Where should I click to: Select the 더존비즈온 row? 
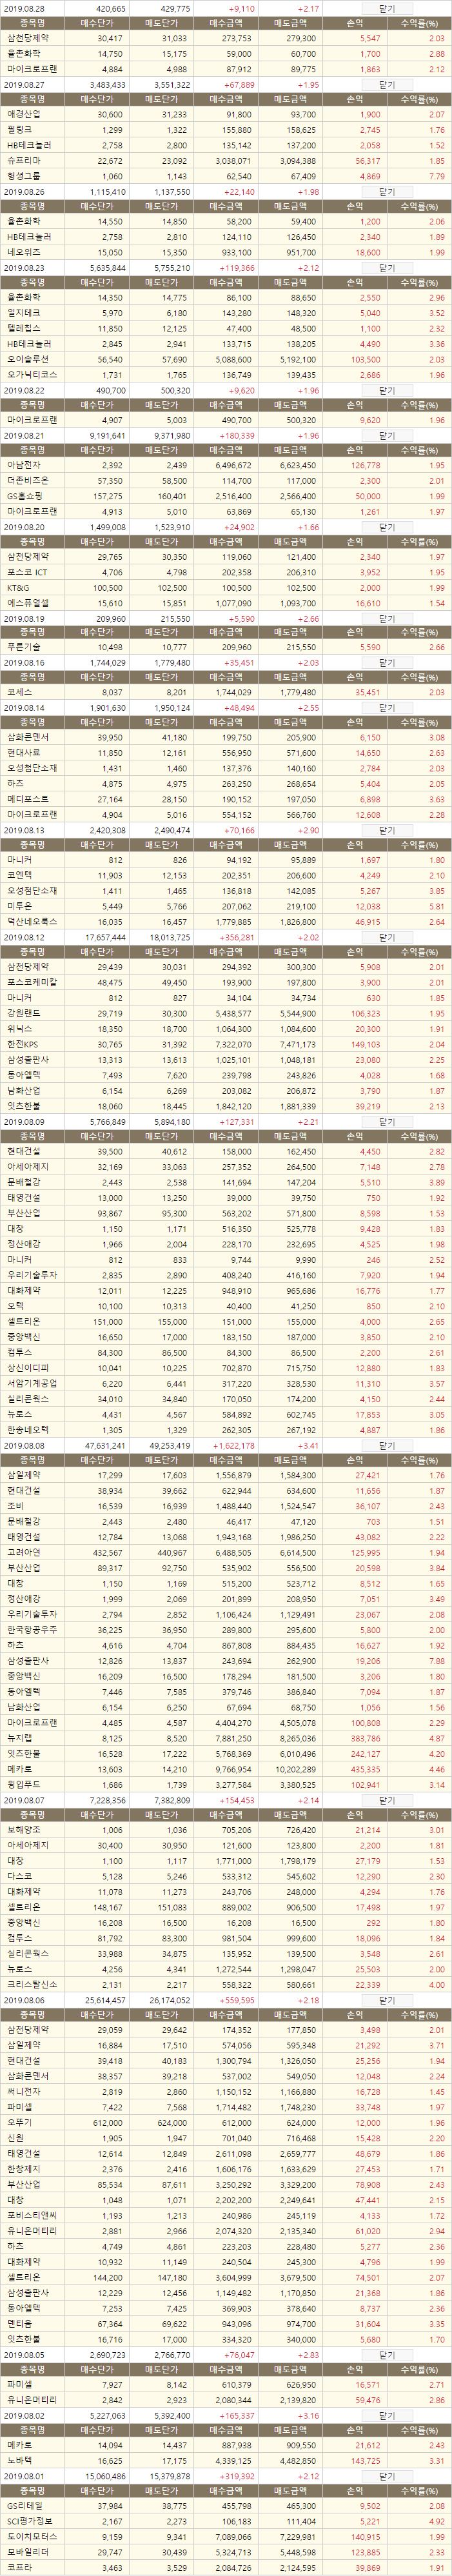click(x=226, y=481)
